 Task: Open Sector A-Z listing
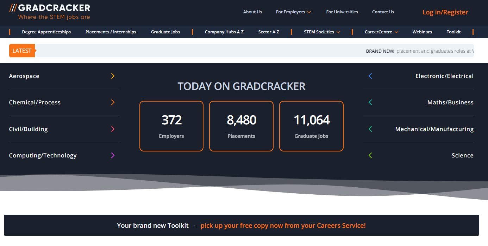point(269,32)
